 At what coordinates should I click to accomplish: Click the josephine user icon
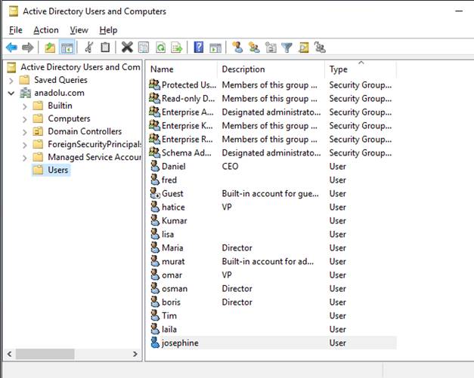pyautogui.click(x=155, y=343)
